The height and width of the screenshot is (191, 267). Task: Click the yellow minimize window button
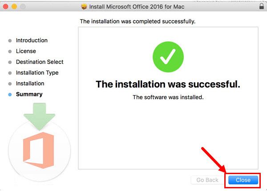14,7
